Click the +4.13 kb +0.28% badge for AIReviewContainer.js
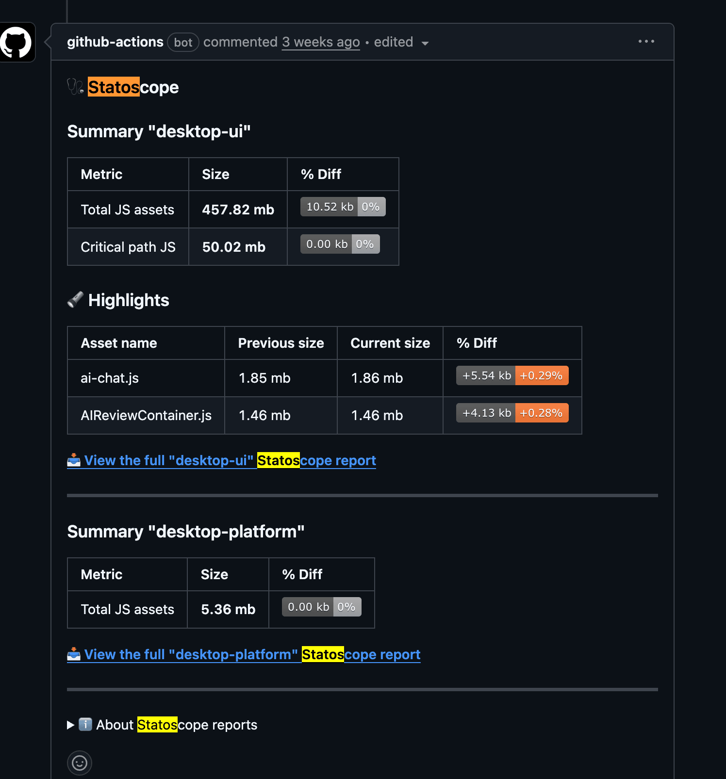 click(x=512, y=413)
